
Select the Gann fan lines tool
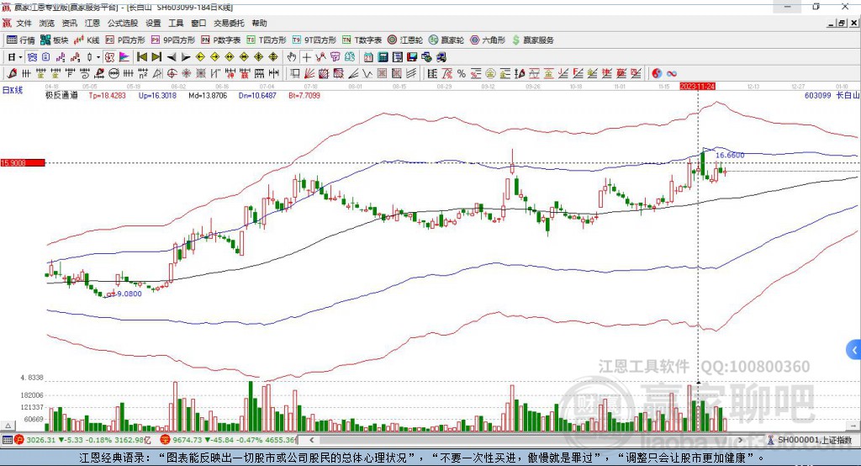[x=309, y=73]
